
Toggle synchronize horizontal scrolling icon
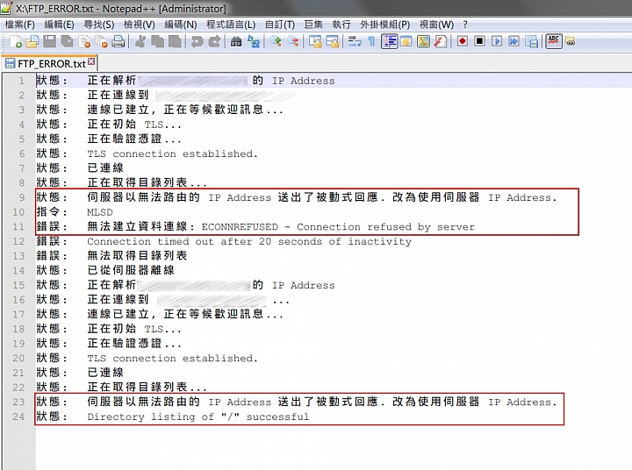[333, 41]
